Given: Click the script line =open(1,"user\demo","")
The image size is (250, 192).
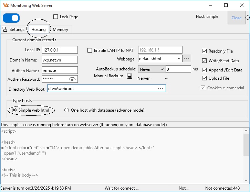Looking at the screenshot, I should [x=24, y=153].
